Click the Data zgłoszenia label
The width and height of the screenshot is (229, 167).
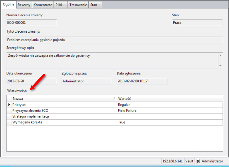pyautogui.click(x=129, y=73)
